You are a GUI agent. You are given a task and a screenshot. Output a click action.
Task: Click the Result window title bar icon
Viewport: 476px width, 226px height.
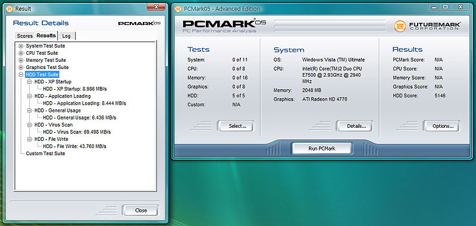pyautogui.click(x=9, y=9)
